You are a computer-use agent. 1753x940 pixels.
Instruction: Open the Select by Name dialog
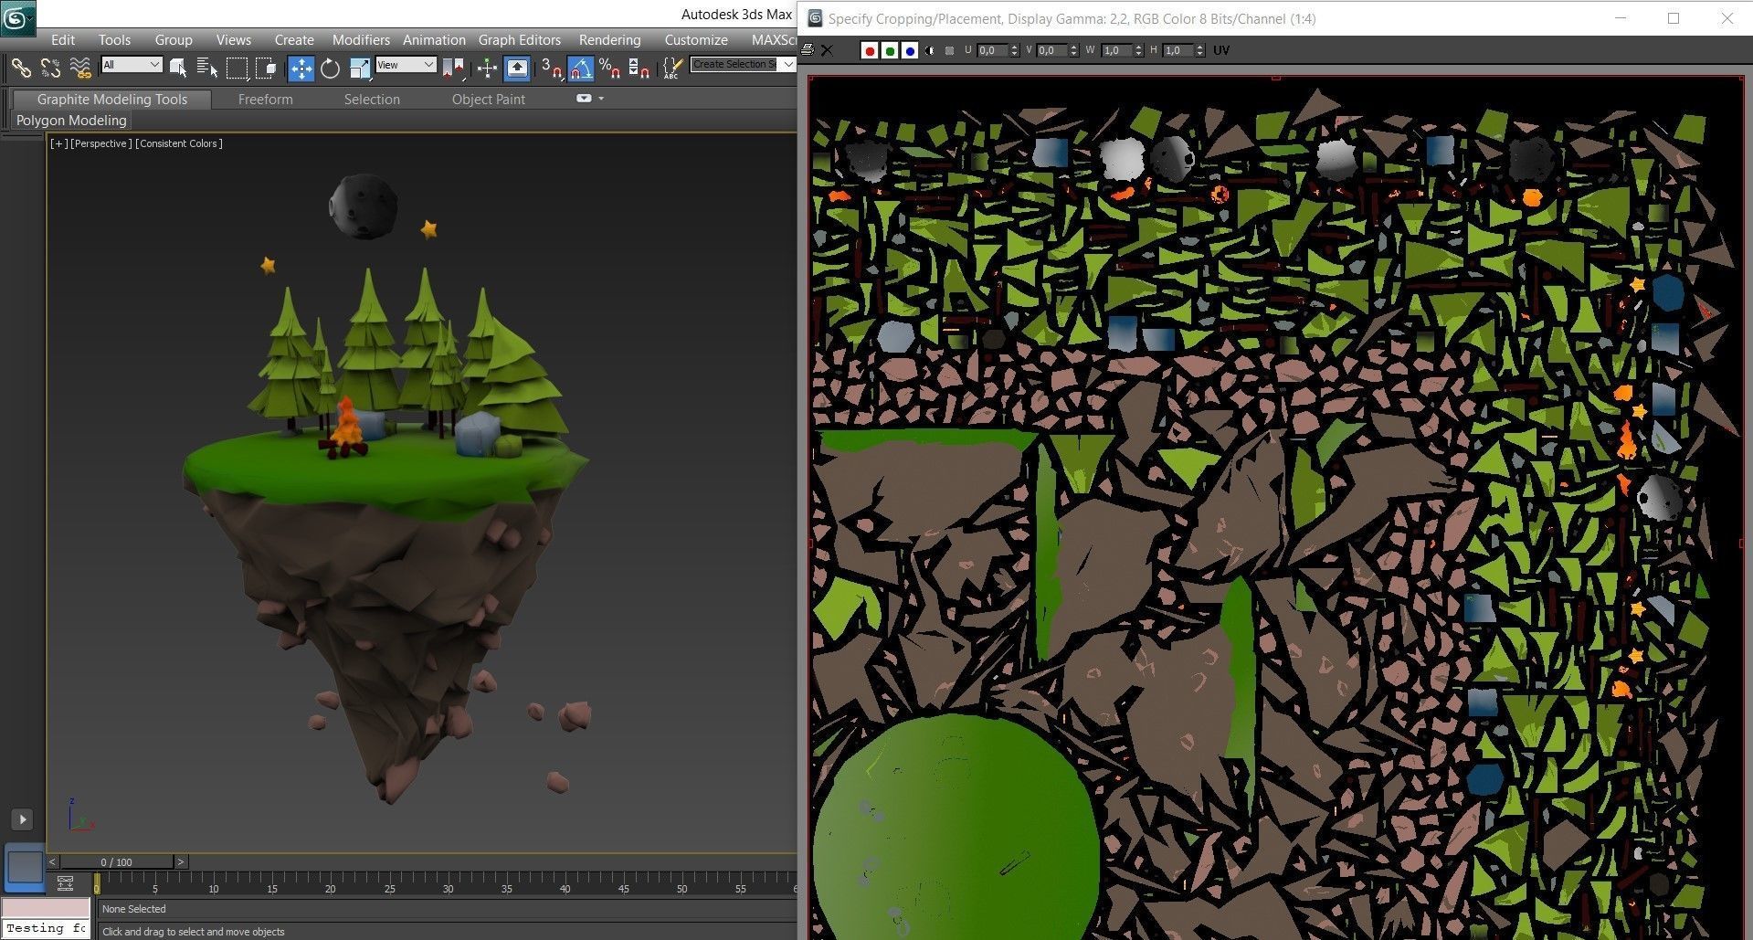(207, 68)
